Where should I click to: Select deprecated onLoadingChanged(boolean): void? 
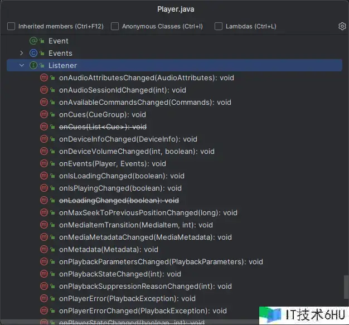tap(119, 200)
